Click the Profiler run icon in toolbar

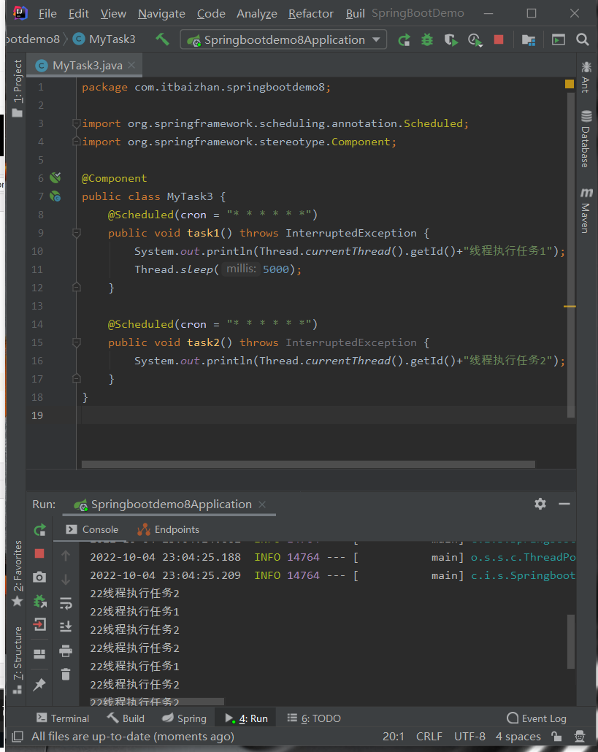click(475, 40)
